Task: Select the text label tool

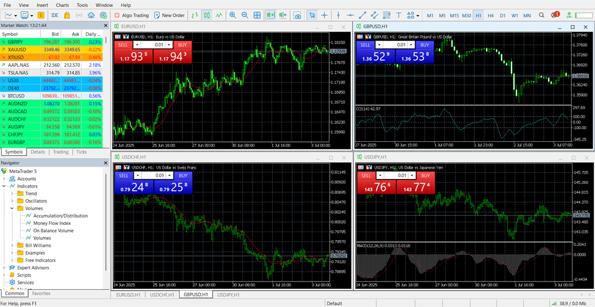Action: tap(398, 15)
